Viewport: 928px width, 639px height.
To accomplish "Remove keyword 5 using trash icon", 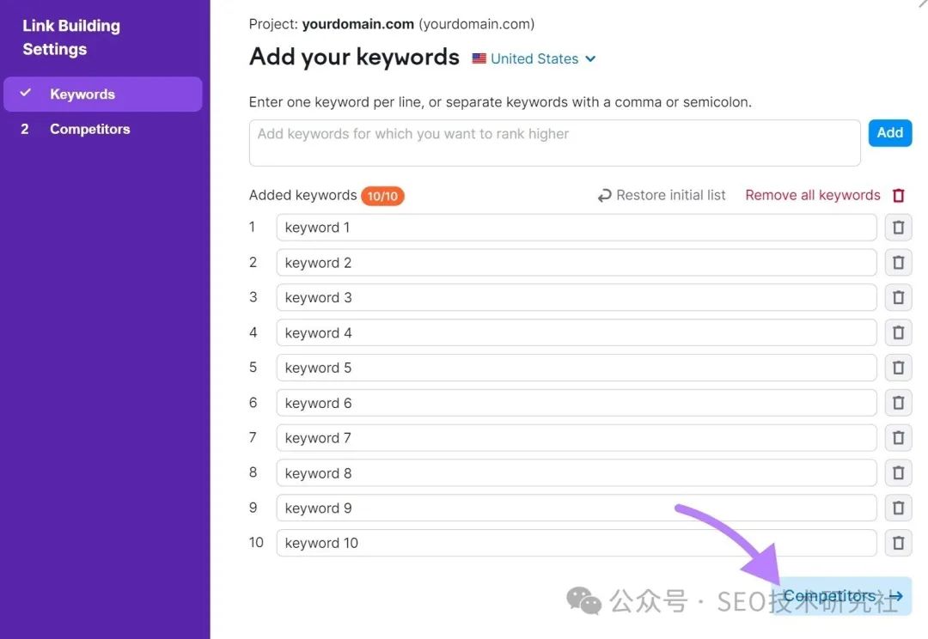I will point(898,368).
